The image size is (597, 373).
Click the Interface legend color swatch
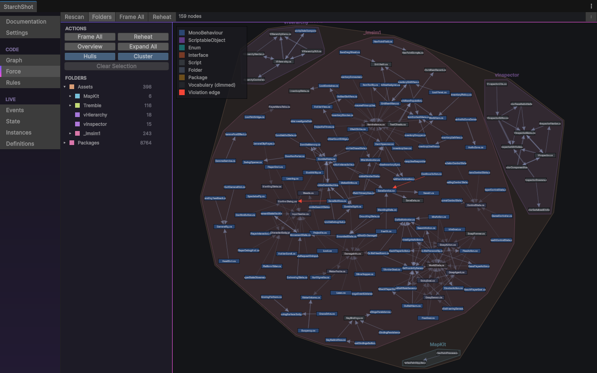(182, 55)
